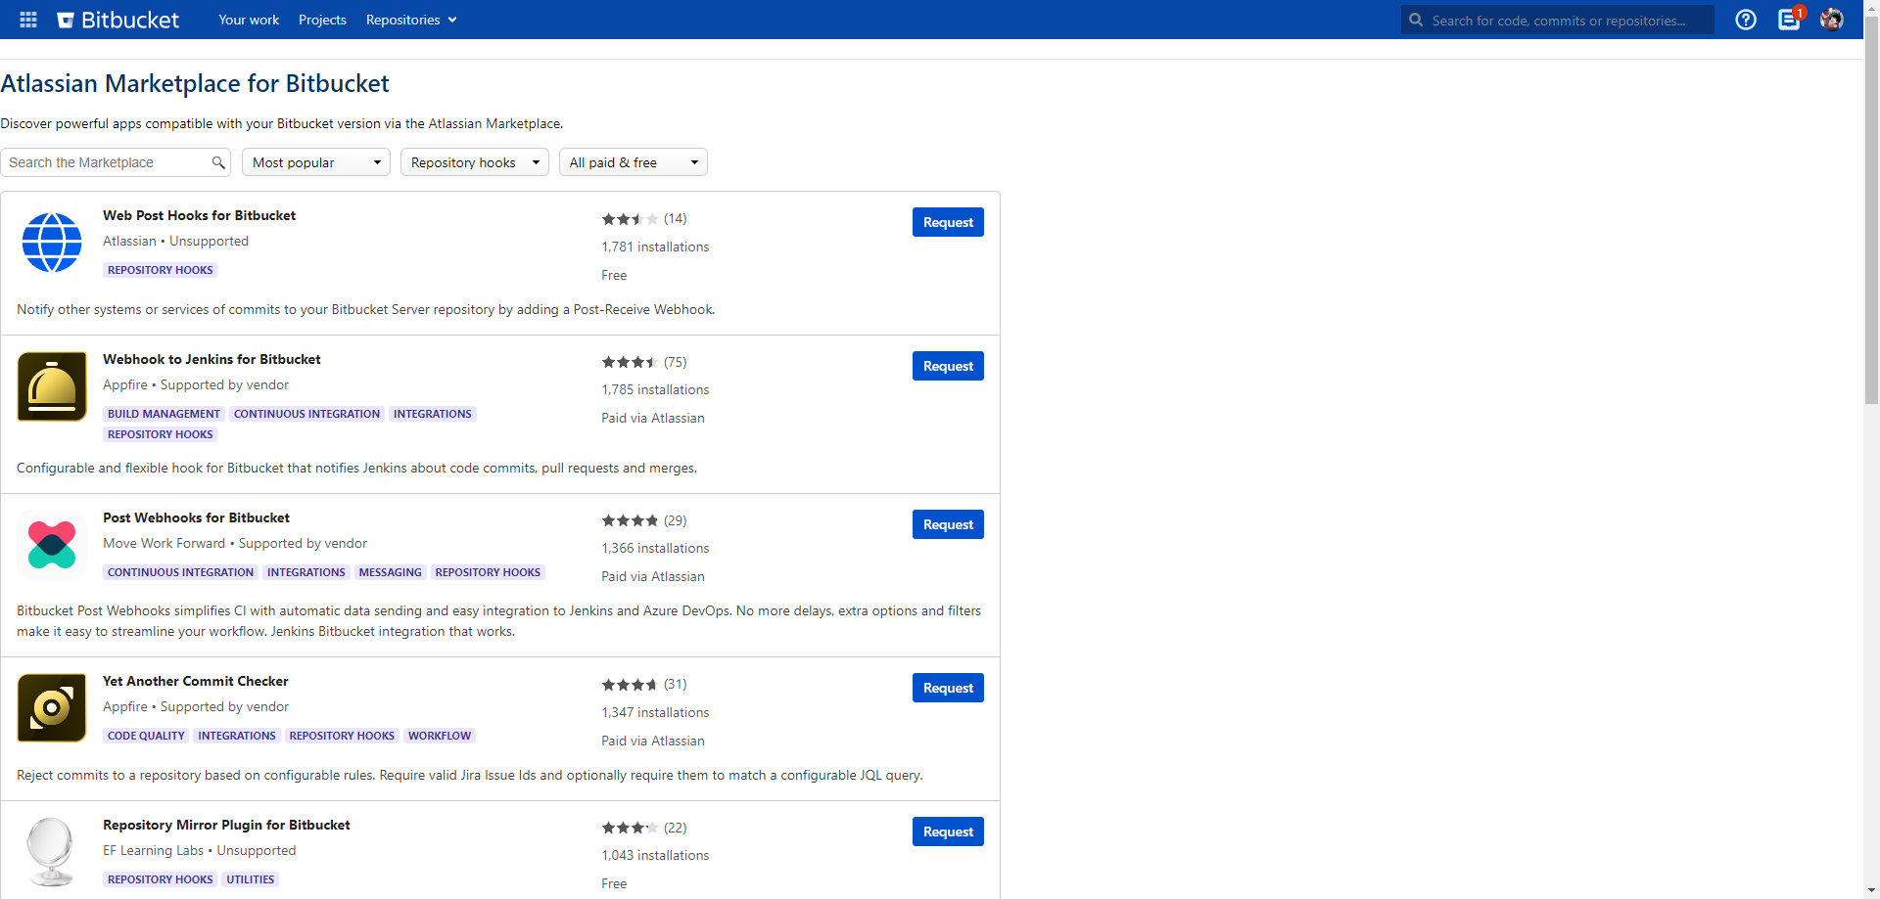Click Continuous Integration tag on Post Webhooks
Viewport: 1880px width, 899px height.
181,572
